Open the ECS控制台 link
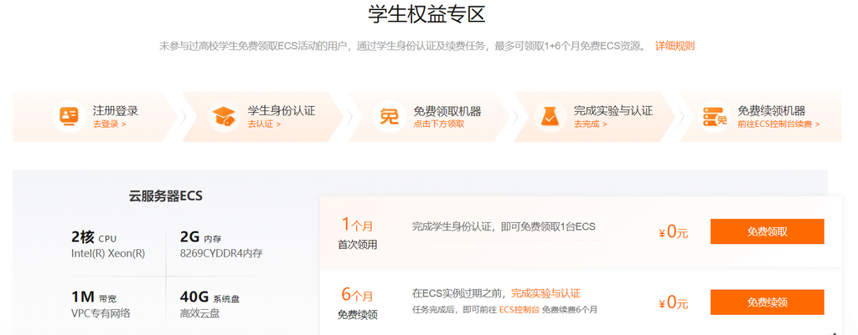 pyautogui.click(x=519, y=309)
